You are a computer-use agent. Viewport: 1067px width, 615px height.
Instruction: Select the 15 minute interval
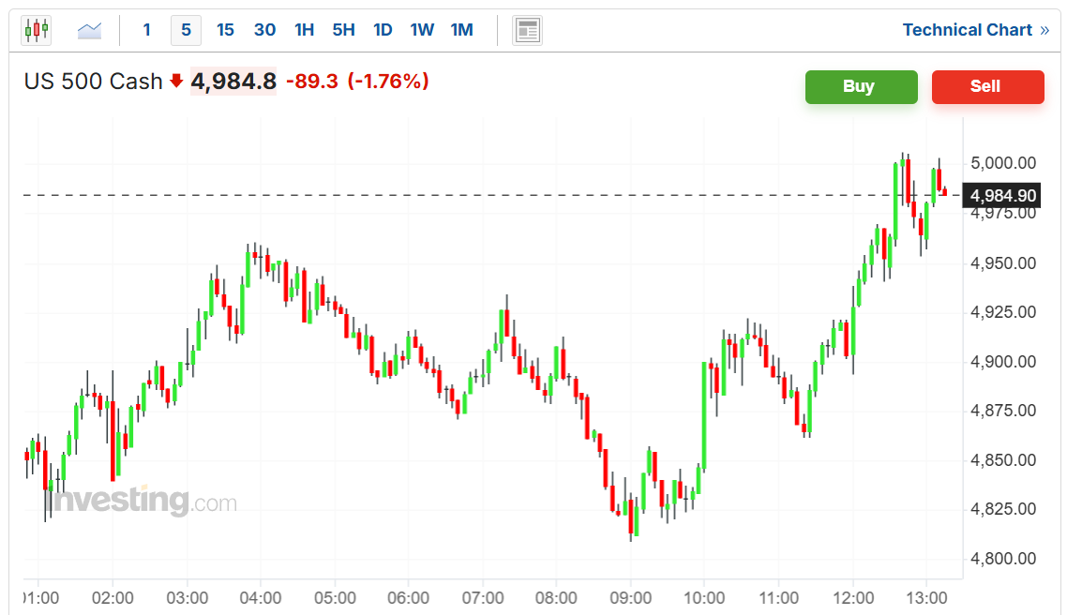click(x=225, y=30)
